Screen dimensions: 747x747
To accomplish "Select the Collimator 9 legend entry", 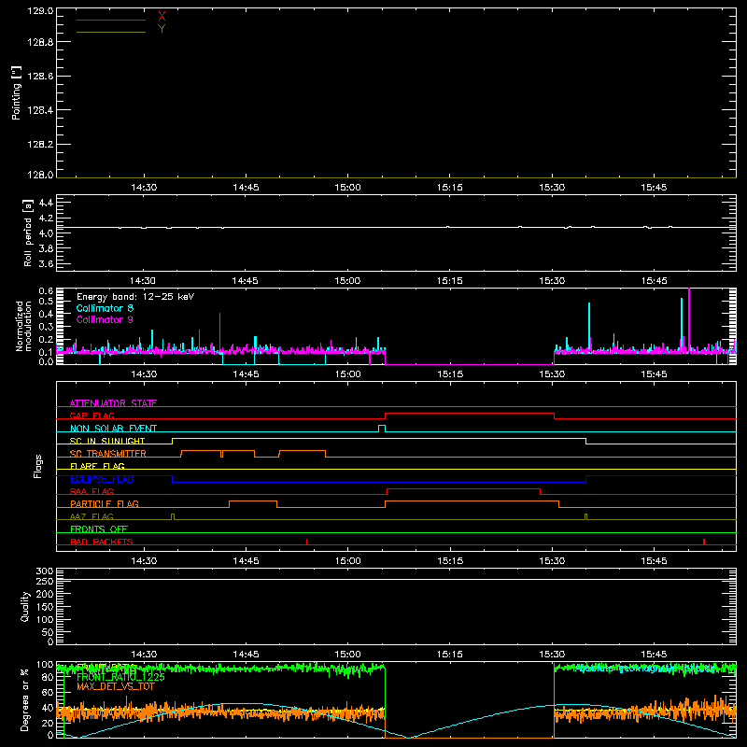I will pos(105,319).
